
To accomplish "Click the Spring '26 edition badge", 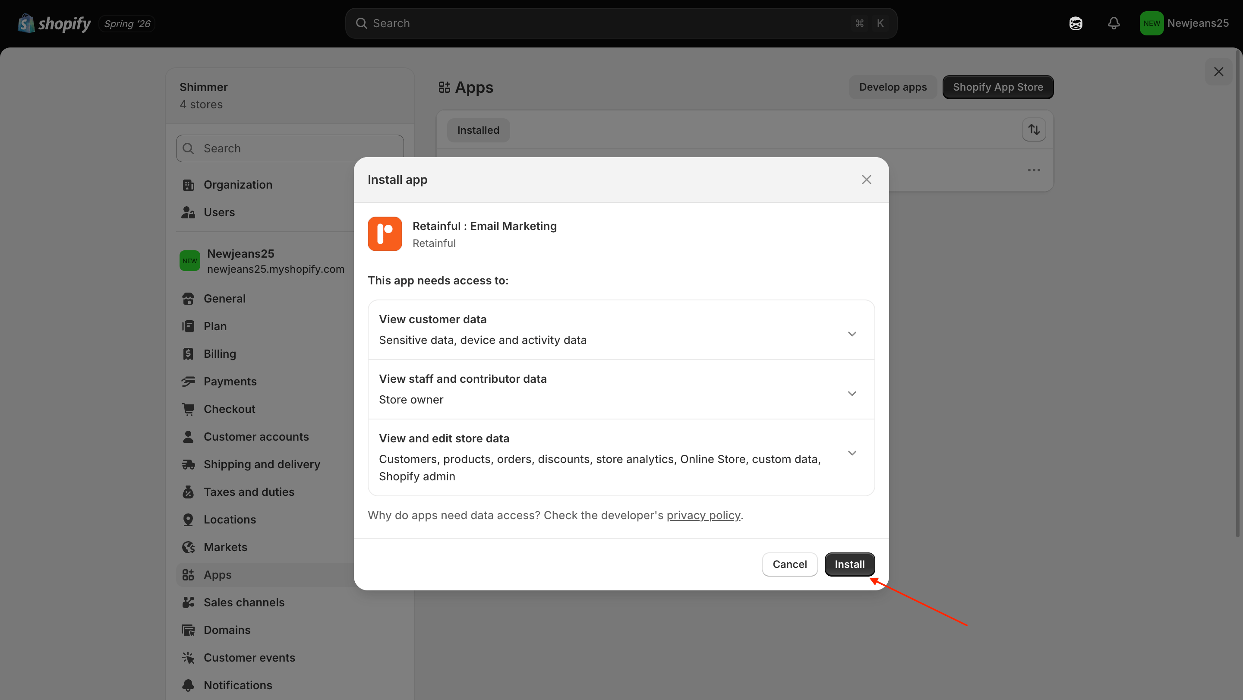I will (127, 24).
